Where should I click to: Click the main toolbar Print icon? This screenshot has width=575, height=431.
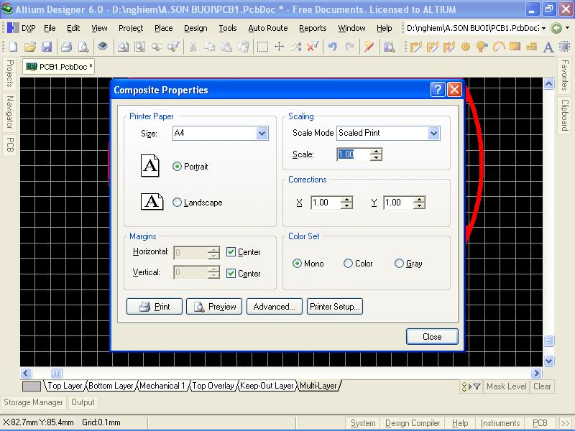pos(66,47)
